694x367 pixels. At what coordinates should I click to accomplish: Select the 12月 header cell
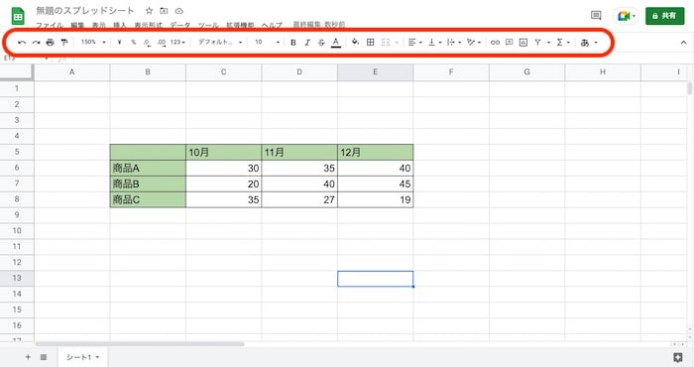click(376, 153)
